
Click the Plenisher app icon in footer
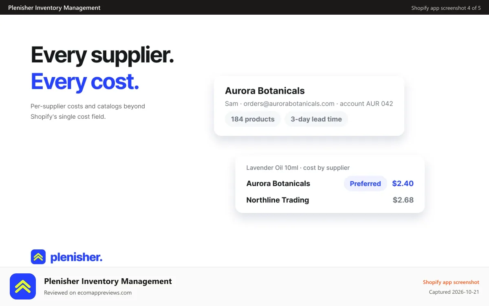[x=23, y=286]
